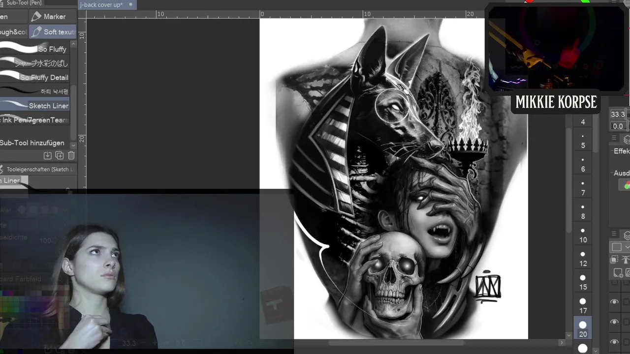The image size is (630, 354).
Task: Click the canvas vertical scrollbar
Action: (569, 179)
